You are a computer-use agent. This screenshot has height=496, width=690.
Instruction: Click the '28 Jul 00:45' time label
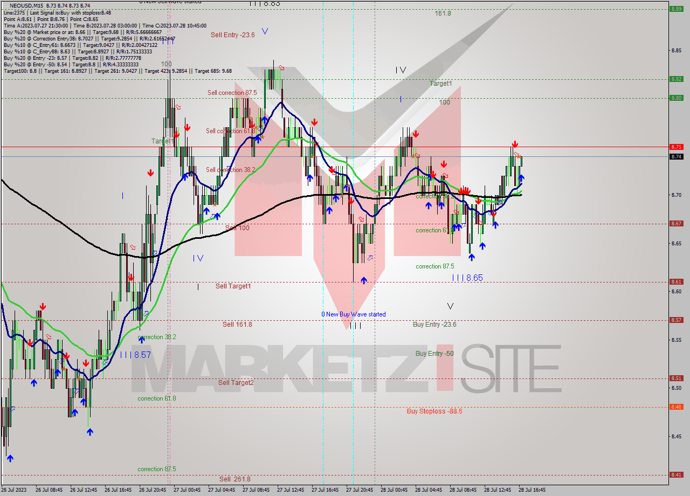(394, 490)
